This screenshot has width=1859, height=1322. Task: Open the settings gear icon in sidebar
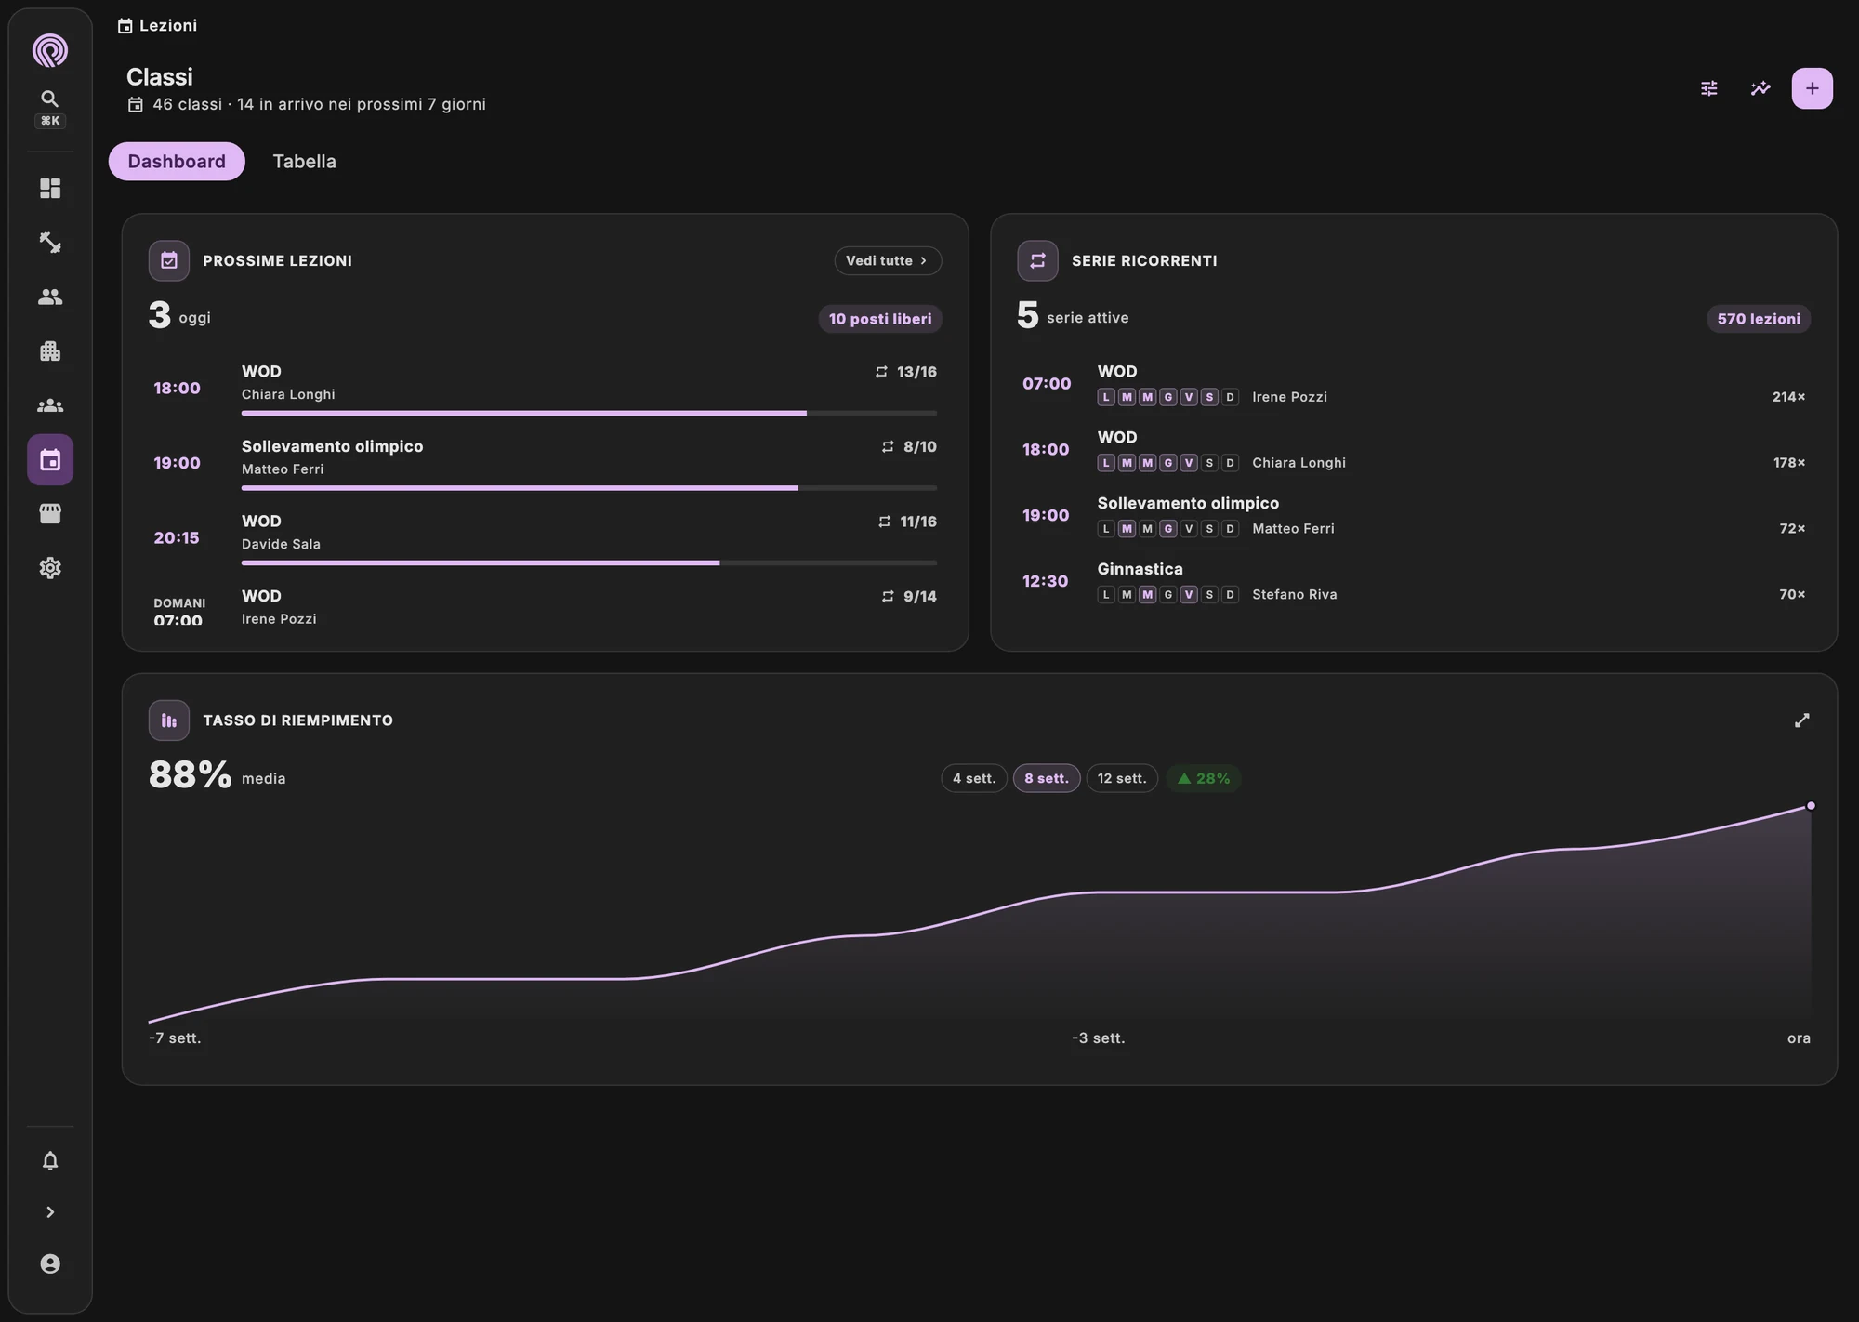click(50, 568)
